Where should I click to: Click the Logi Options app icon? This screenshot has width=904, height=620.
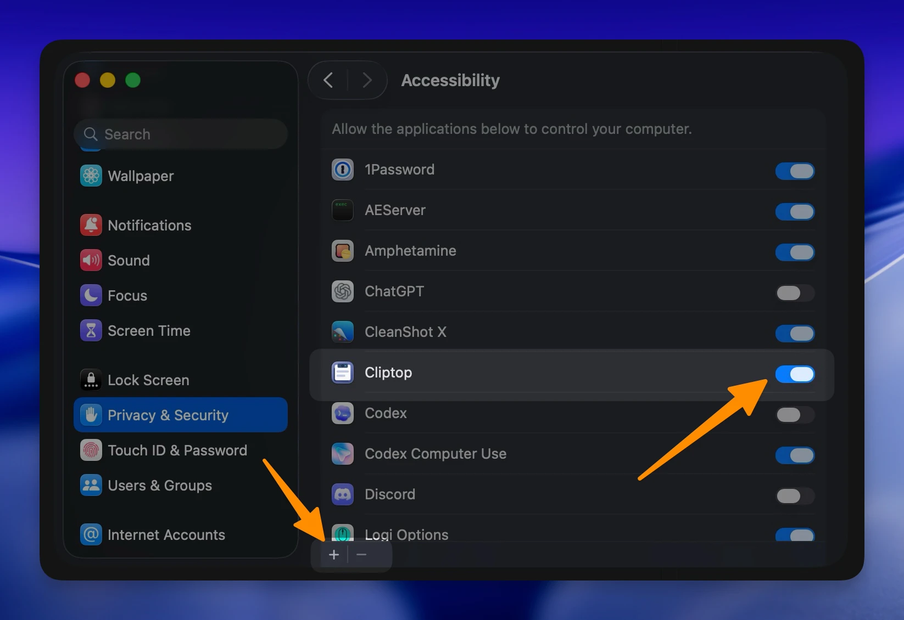coord(343,533)
